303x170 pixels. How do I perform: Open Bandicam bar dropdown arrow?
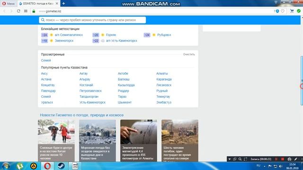[x=229, y=159]
